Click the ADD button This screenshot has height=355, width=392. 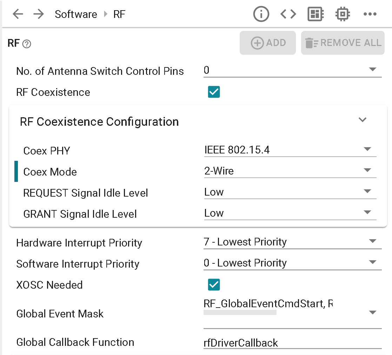pos(267,42)
